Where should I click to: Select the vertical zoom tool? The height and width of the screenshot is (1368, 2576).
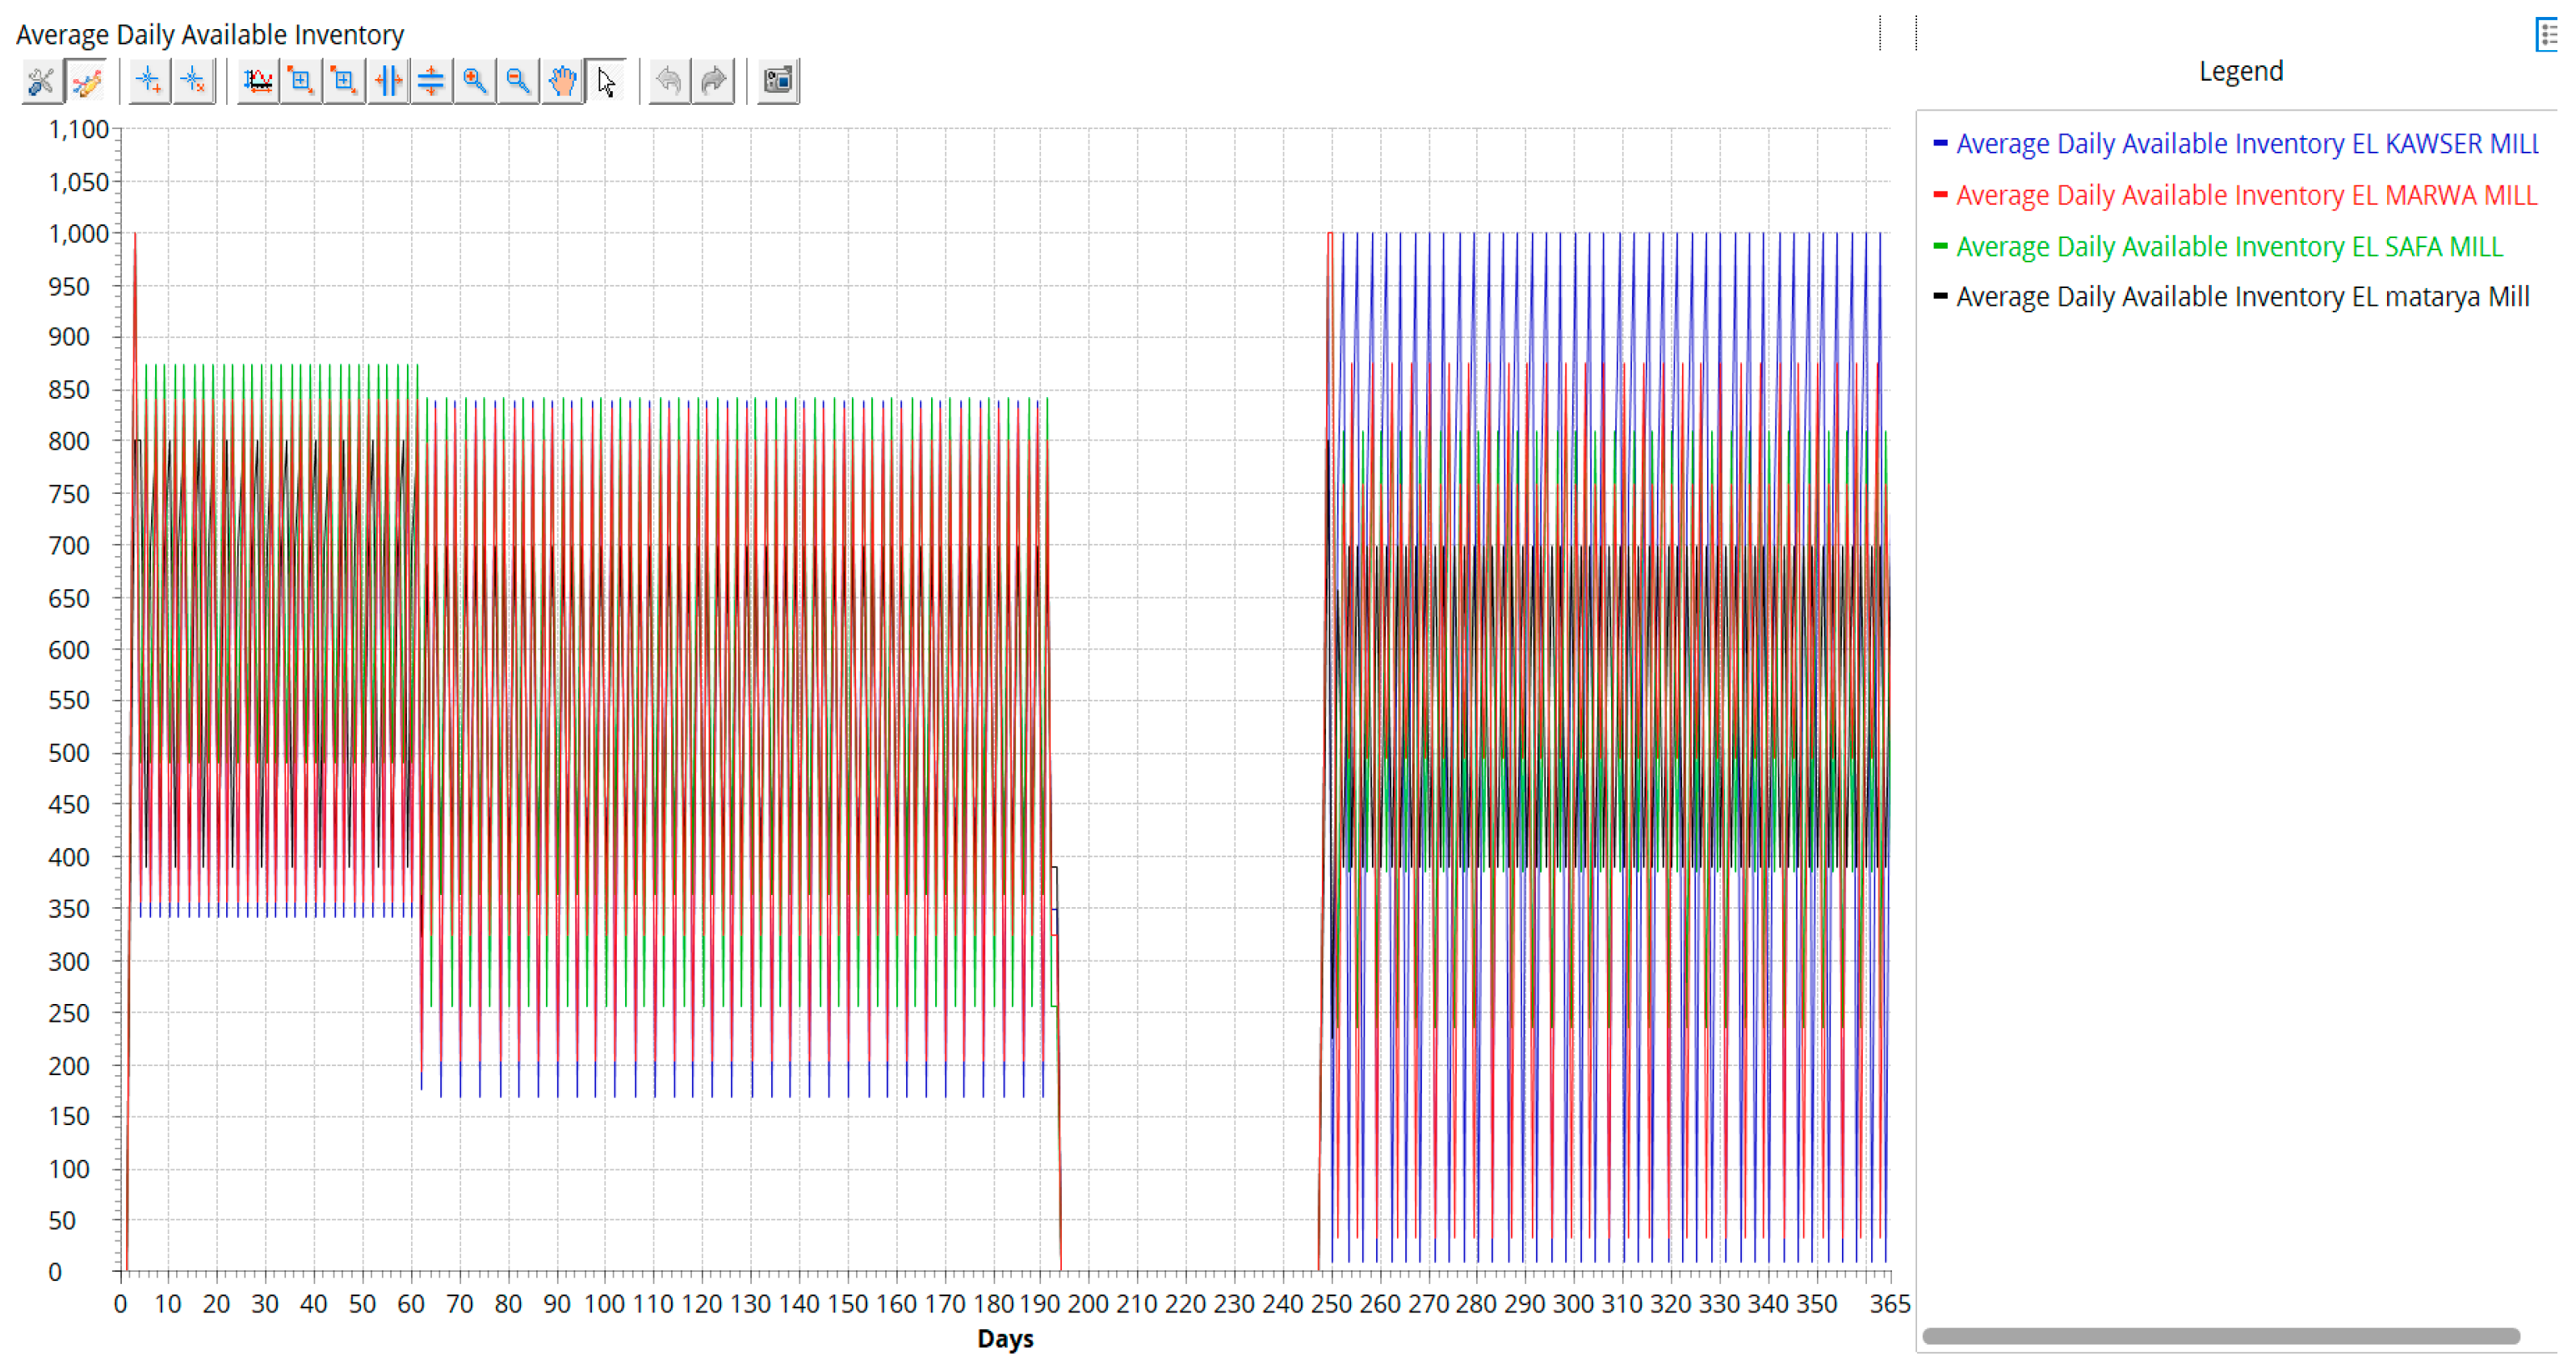[x=431, y=81]
